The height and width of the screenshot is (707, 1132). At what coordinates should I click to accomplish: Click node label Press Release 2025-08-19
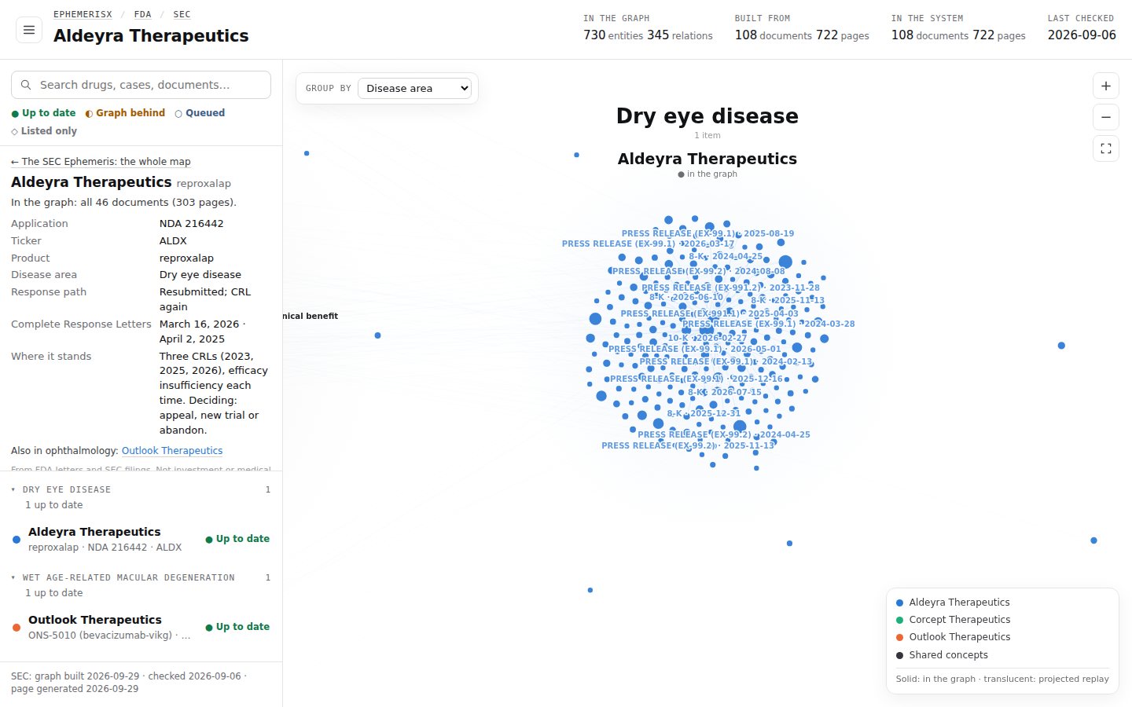(x=707, y=233)
